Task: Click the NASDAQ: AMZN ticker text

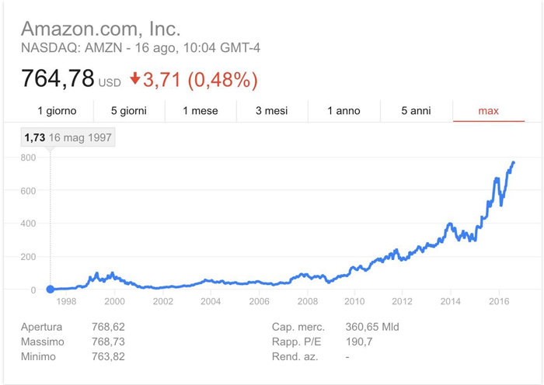Action: click(x=71, y=48)
